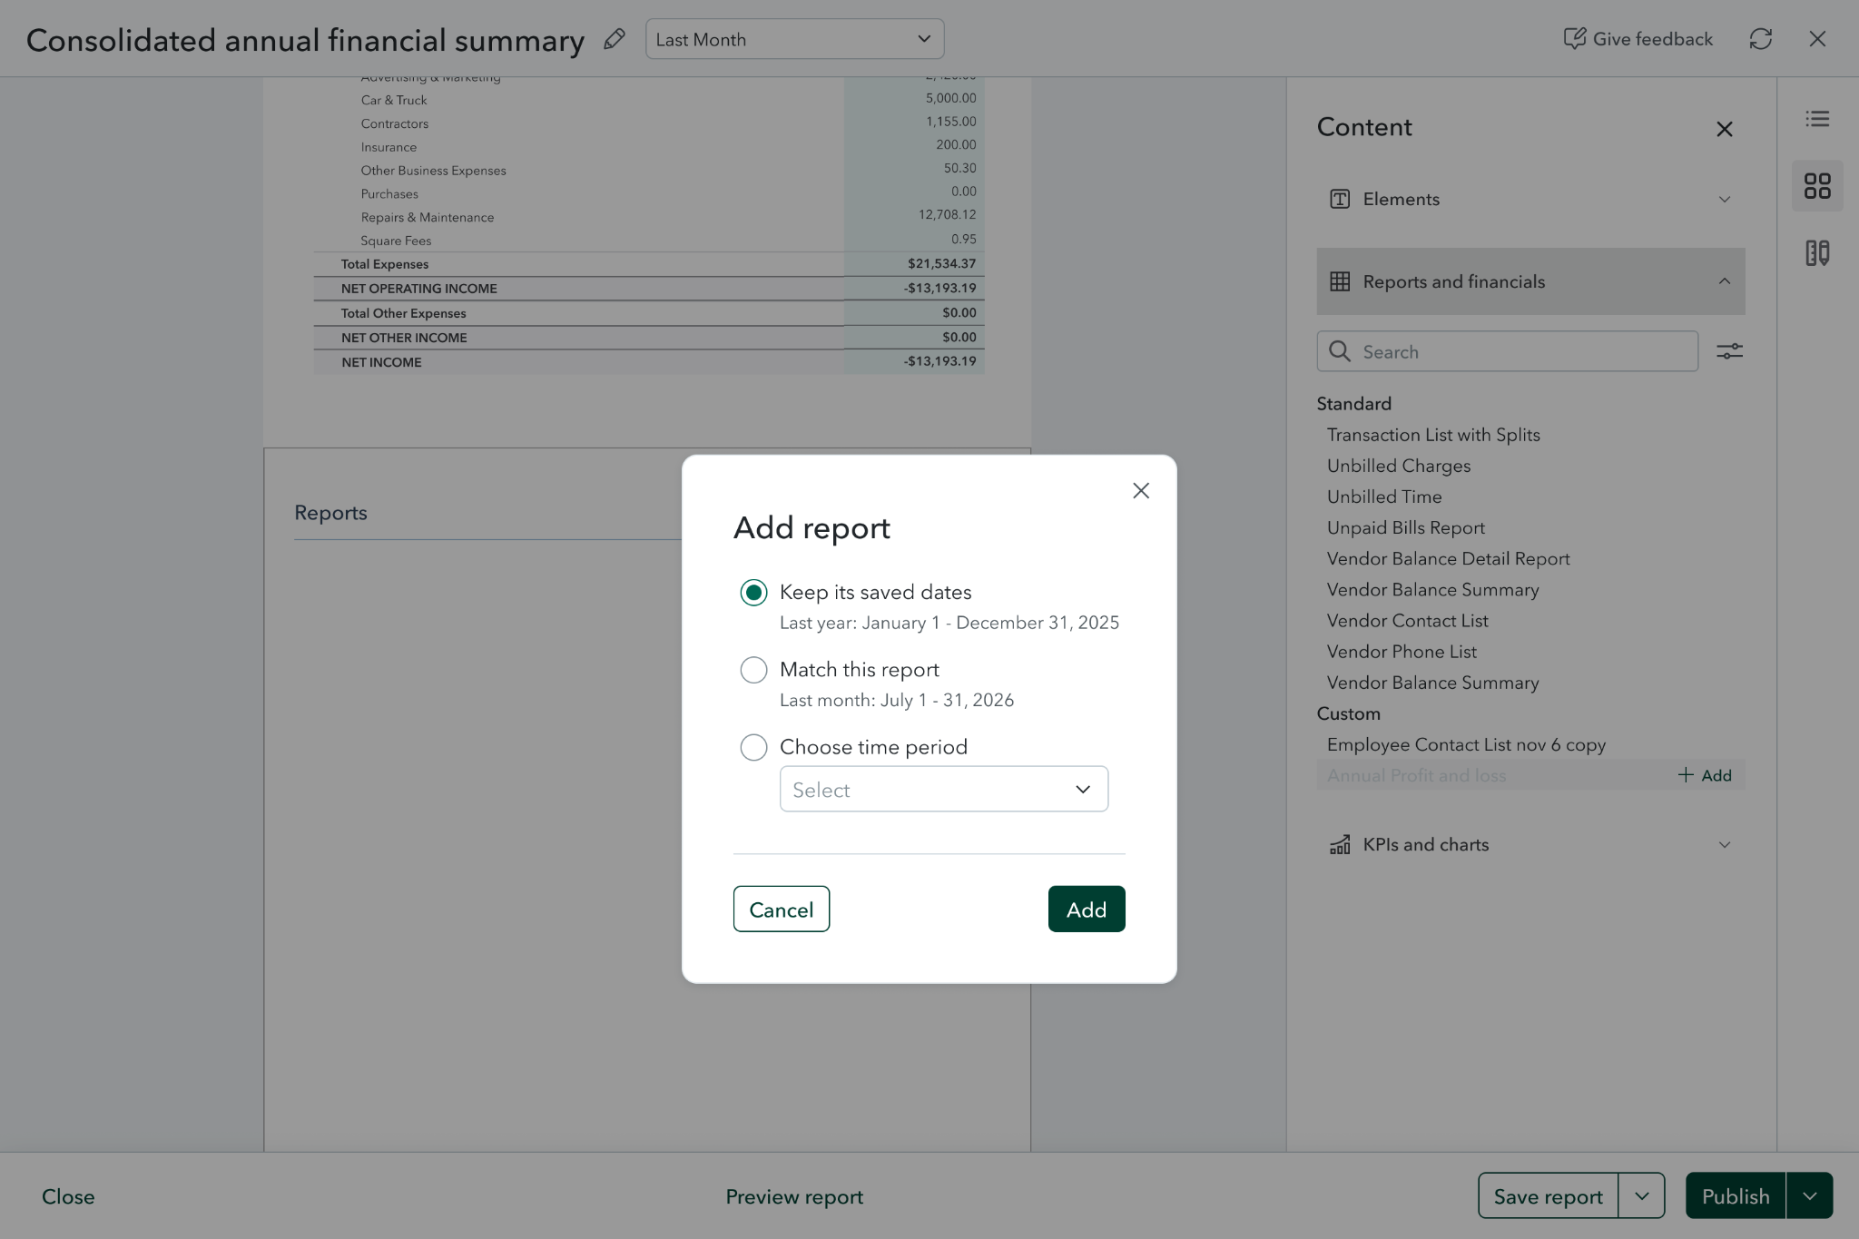Collapse Reports and financials section

click(1530, 281)
